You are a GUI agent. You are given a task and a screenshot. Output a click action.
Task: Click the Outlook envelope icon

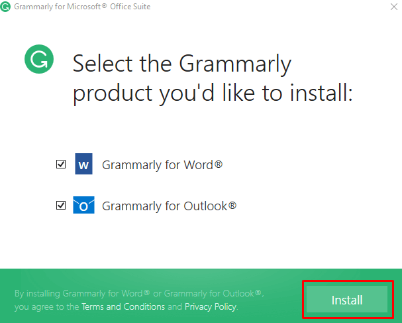[83, 206]
